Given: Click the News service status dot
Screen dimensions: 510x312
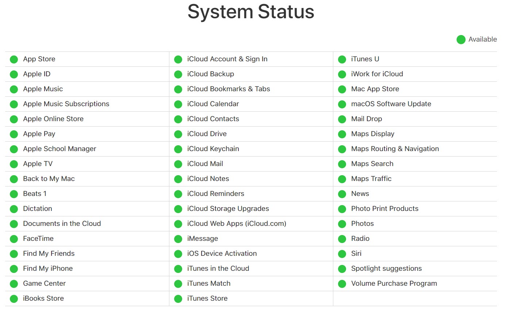Looking at the screenshot, I should click(x=342, y=194).
